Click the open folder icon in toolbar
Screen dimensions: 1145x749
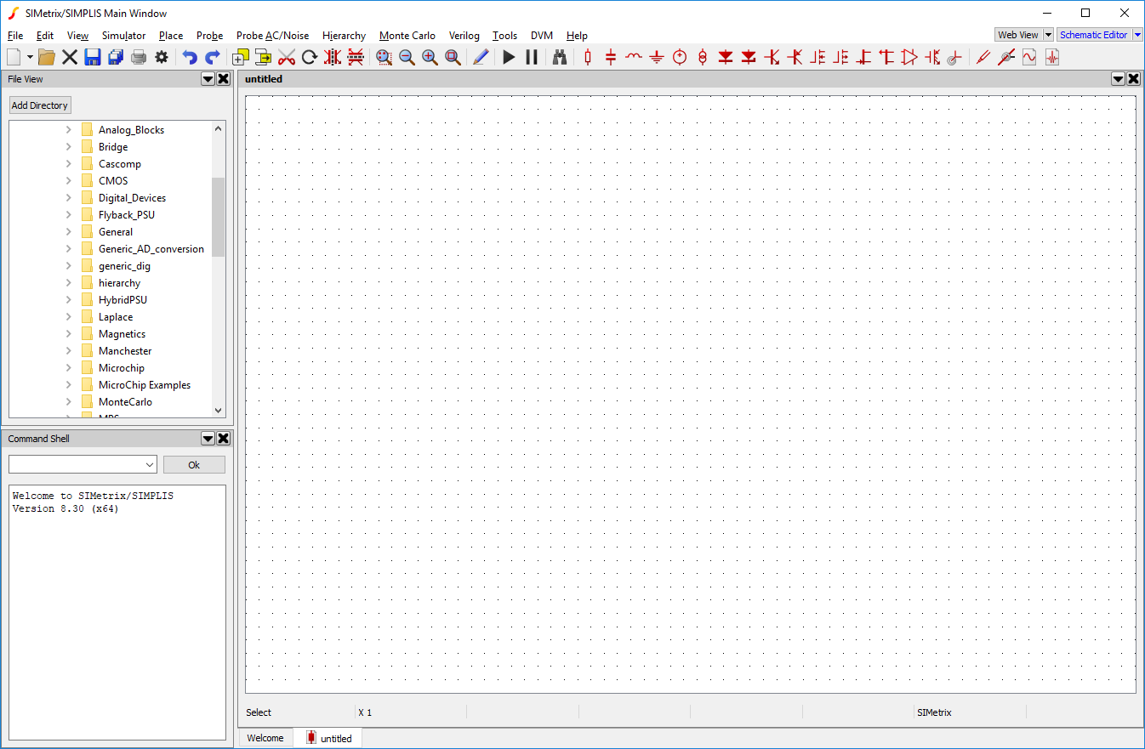47,57
